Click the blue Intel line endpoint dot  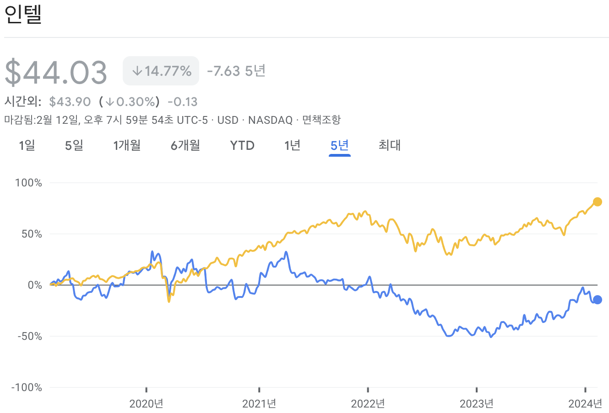598,299
